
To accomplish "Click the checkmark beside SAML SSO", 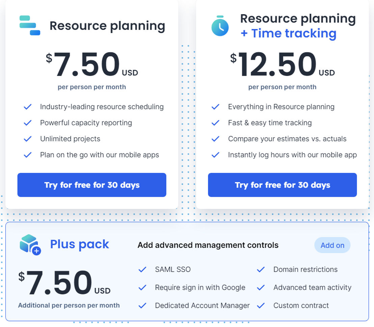I will pos(142,270).
